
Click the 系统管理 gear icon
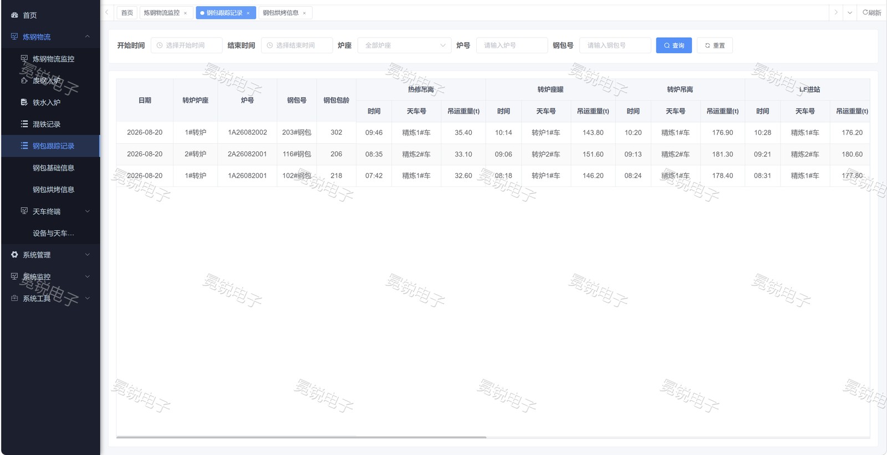tap(15, 255)
